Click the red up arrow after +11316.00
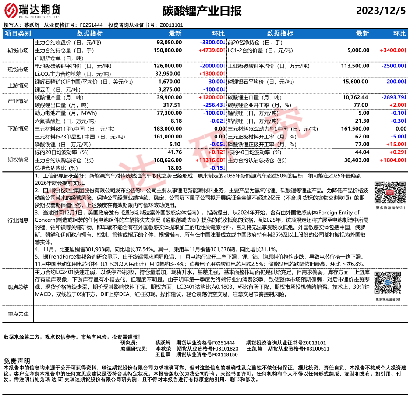This screenshot has height=397, width=410. [x=224, y=160]
